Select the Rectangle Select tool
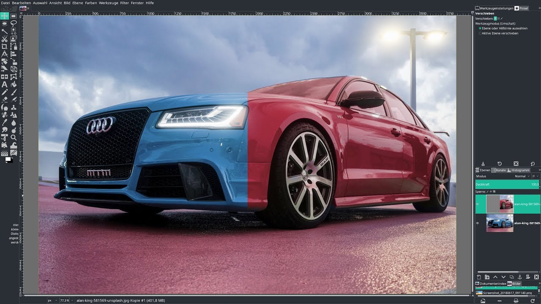 point(14,16)
